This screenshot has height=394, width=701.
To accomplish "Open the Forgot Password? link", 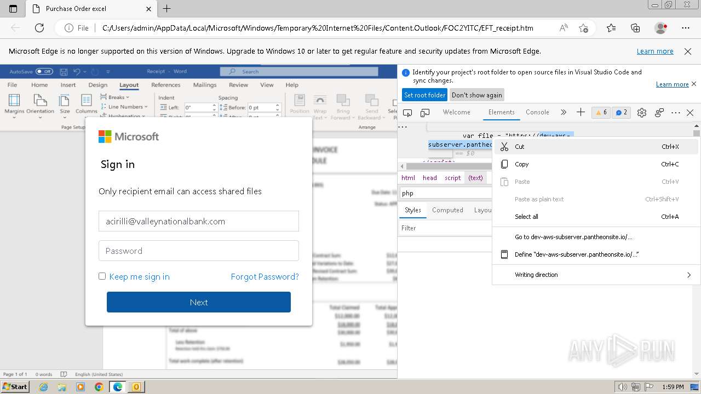I will (x=265, y=276).
